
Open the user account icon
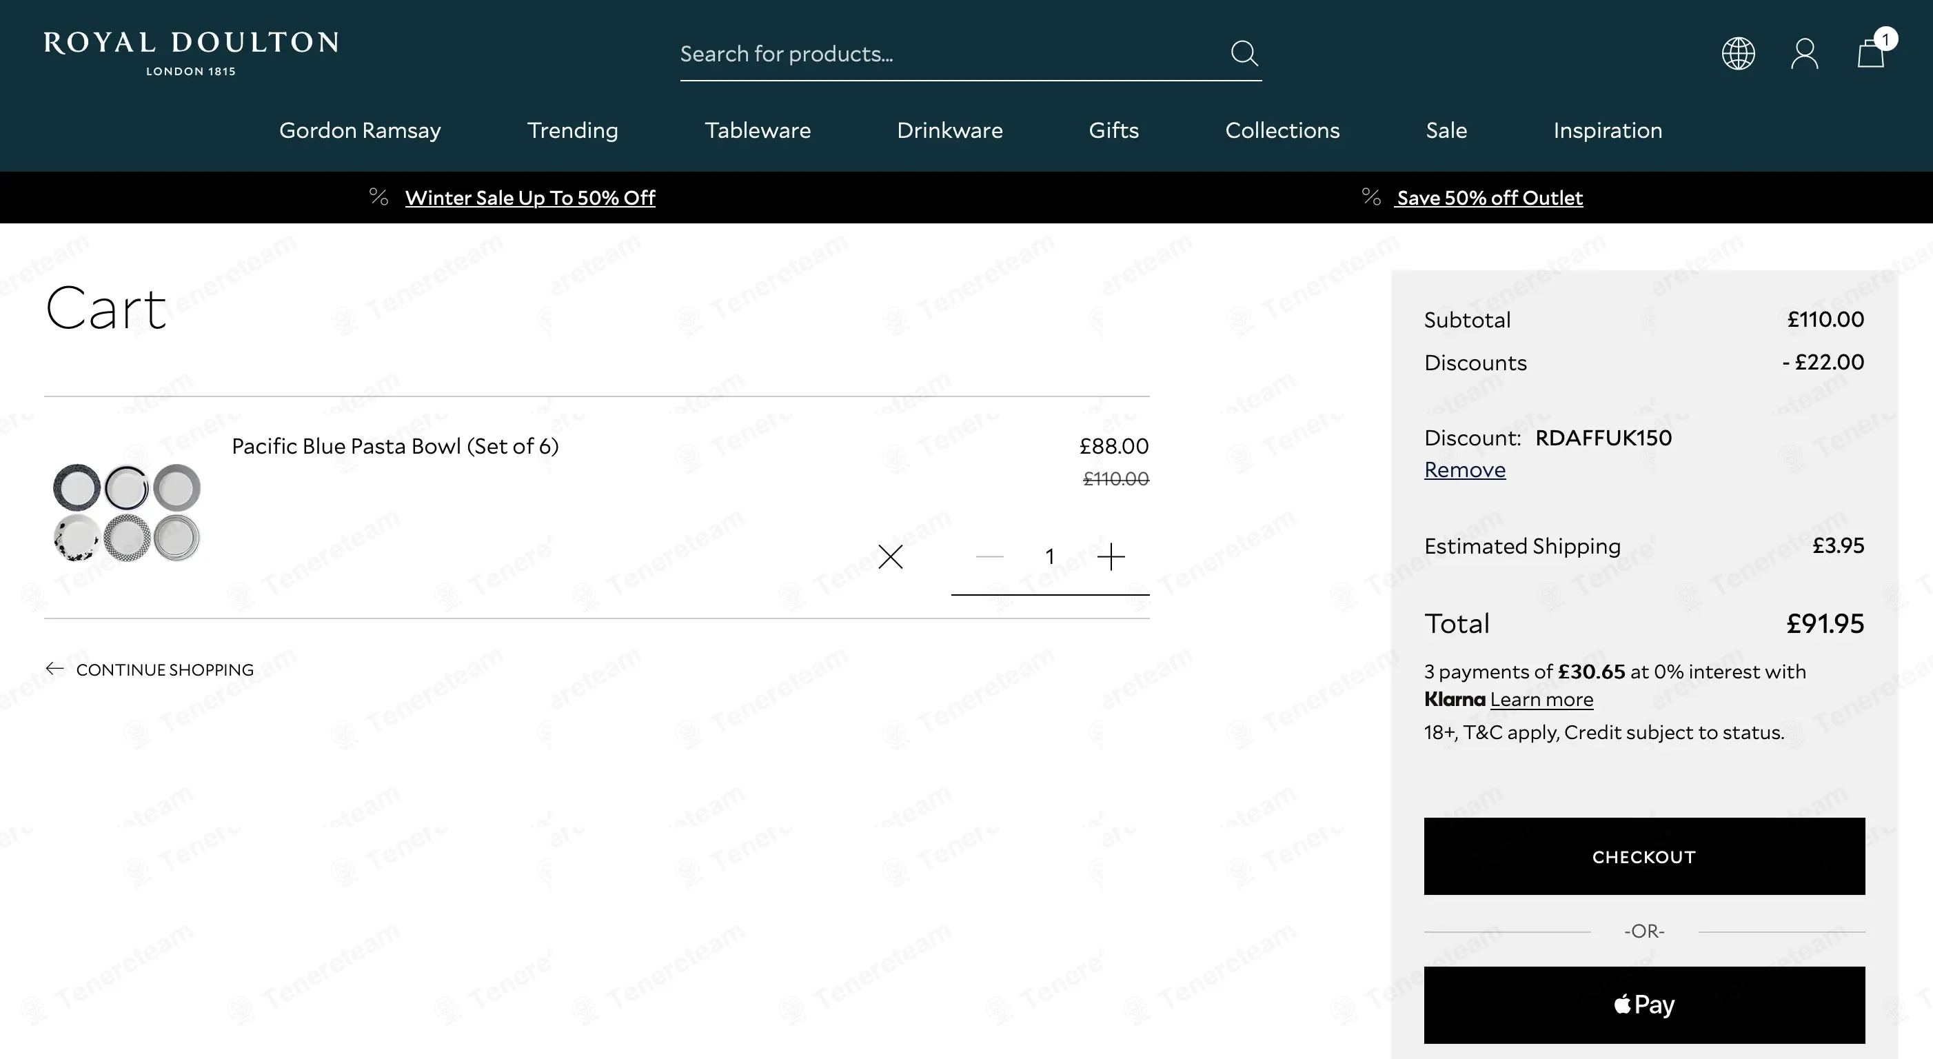tap(1804, 53)
